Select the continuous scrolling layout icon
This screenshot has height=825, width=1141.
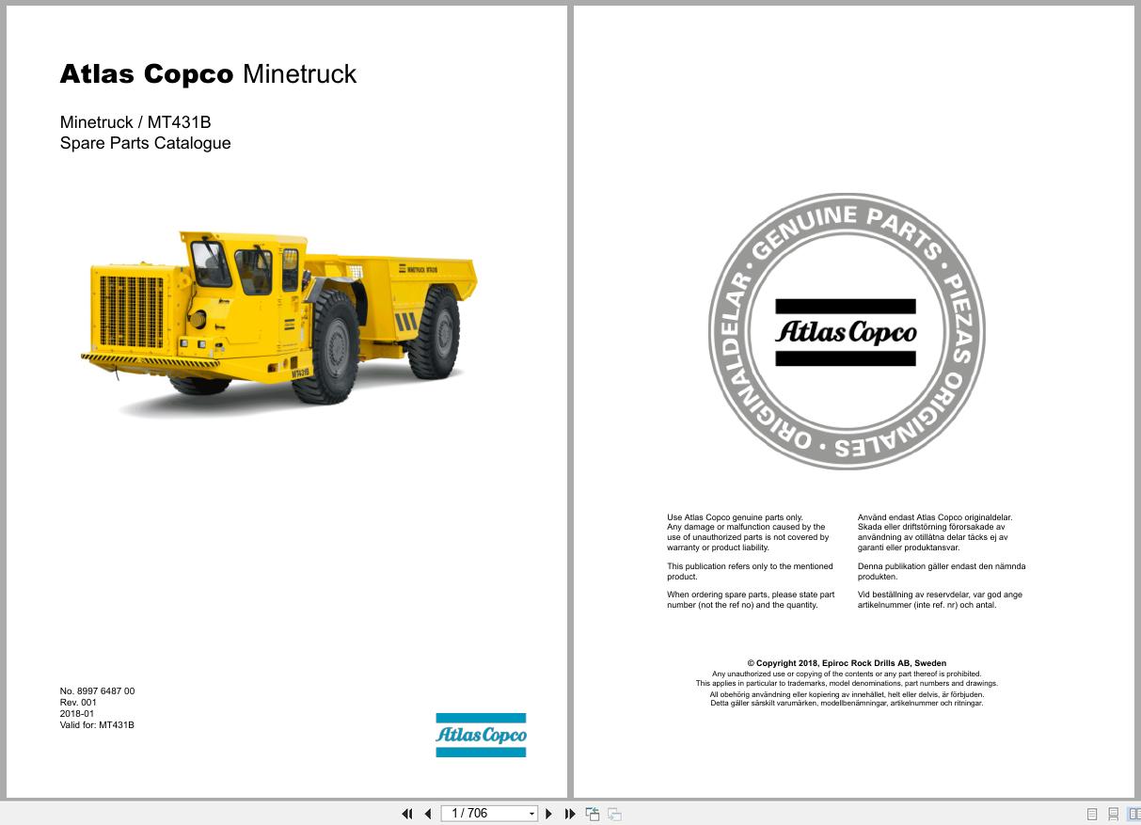point(1113,813)
